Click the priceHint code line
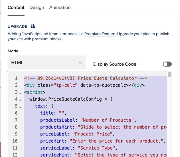 [x=103, y=141]
